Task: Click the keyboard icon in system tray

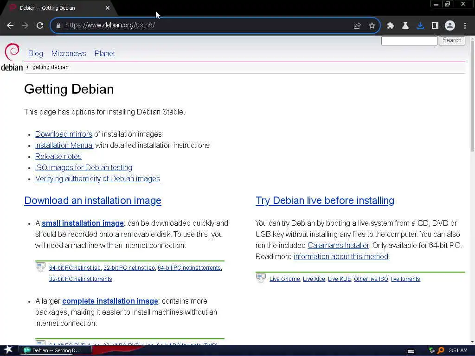Action: click(411, 351)
